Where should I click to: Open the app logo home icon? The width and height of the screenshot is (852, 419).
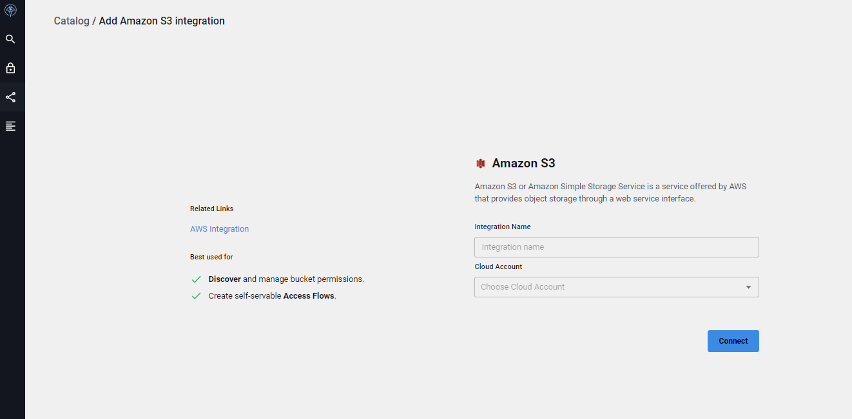point(10,10)
